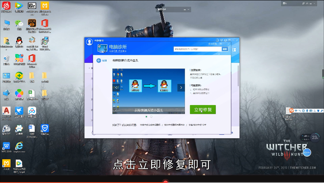Click the shield icon in 电脑管家 title bar
The image size is (324, 183).
tap(222, 40)
